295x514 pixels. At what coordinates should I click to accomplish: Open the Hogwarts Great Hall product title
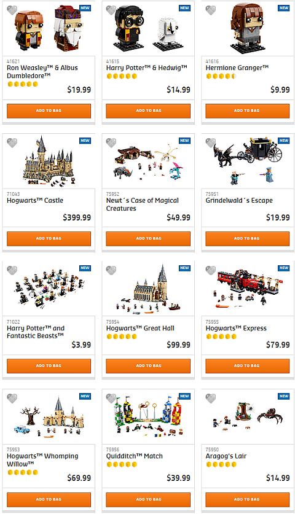(x=140, y=328)
